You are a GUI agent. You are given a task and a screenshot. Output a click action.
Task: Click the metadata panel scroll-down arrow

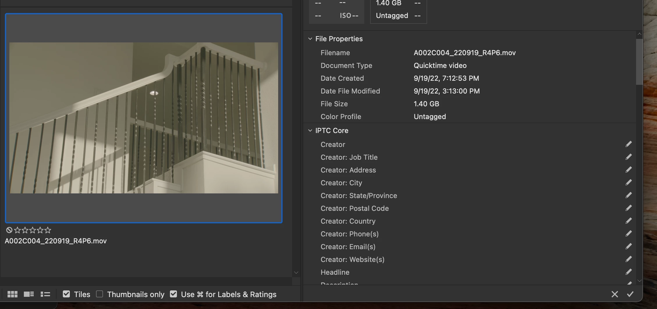point(639,281)
